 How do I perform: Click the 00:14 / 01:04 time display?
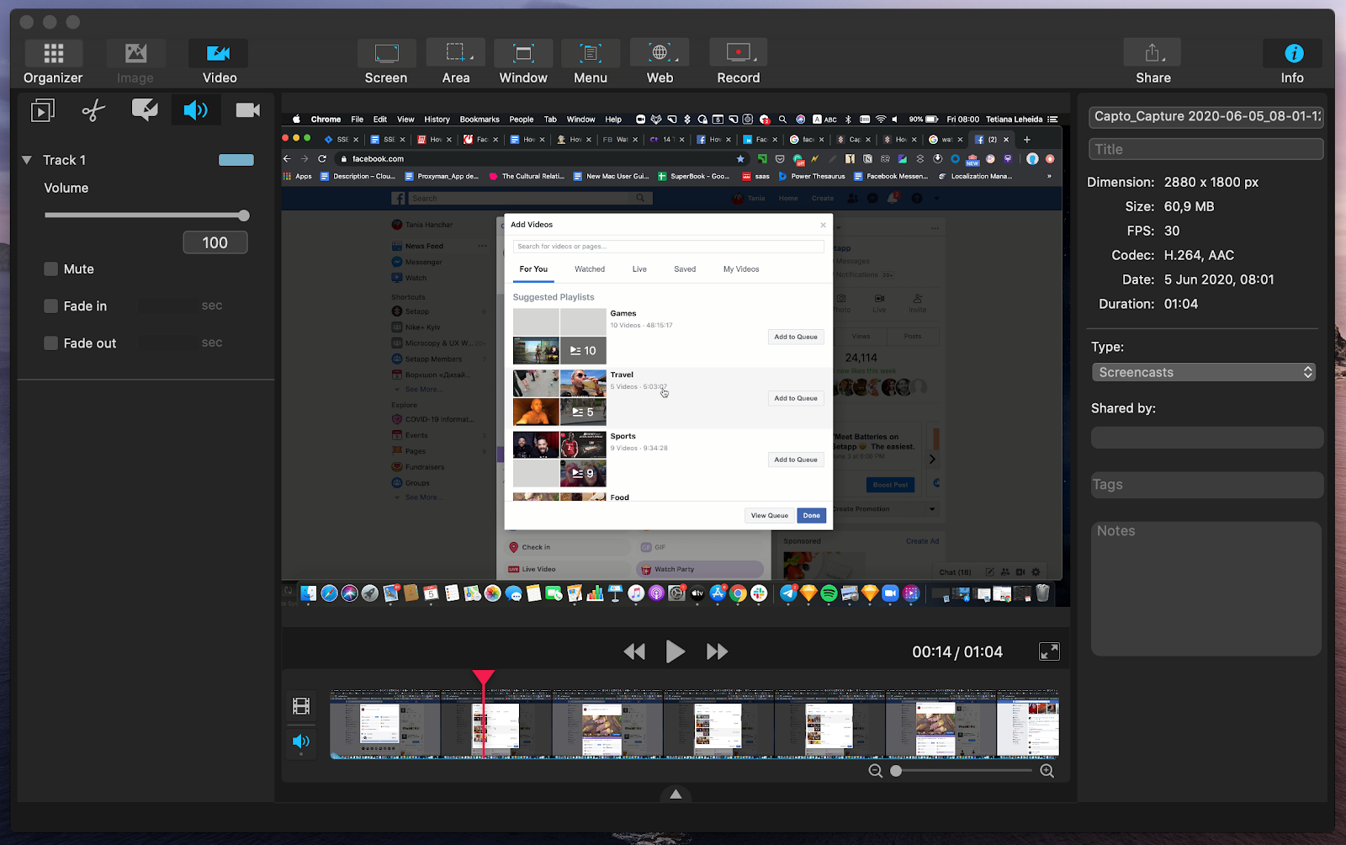pyautogui.click(x=957, y=651)
